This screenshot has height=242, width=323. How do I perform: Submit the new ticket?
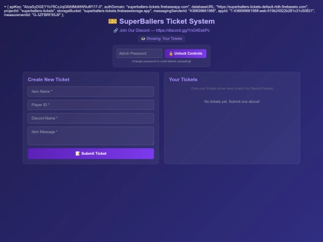91,154
